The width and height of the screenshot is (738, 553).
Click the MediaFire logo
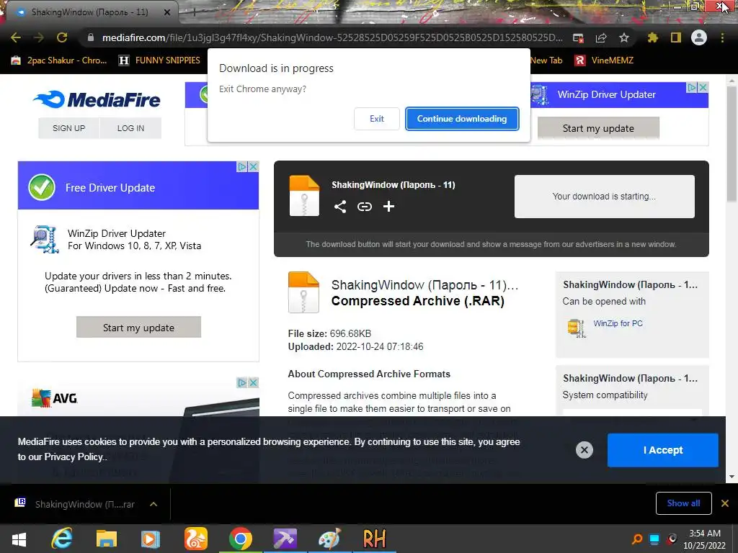pyautogui.click(x=97, y=99)
